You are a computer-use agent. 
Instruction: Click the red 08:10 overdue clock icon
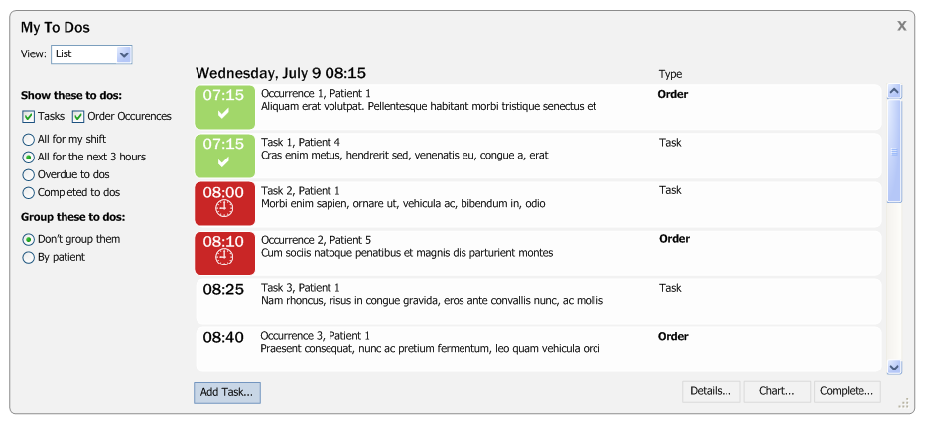click(x=223, y=257)
